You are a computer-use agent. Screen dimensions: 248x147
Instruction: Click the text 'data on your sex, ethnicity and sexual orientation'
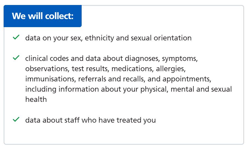tap(108, 38)
